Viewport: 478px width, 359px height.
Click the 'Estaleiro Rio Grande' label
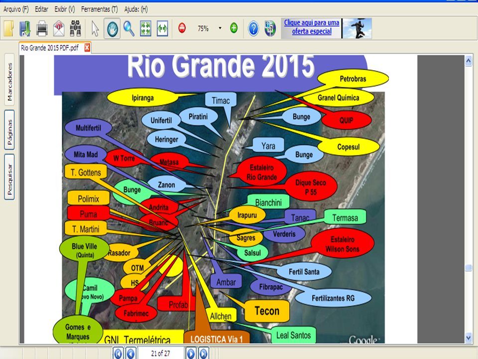click(x=261, y=172)
